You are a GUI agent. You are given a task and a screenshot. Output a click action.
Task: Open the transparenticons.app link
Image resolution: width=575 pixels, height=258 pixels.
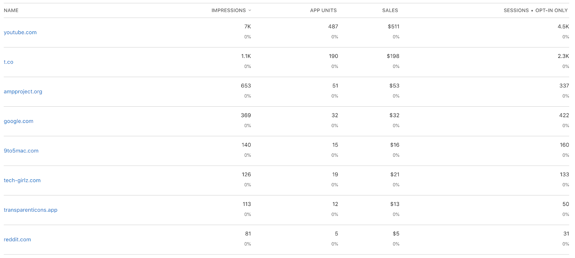(x=30, y=209)
